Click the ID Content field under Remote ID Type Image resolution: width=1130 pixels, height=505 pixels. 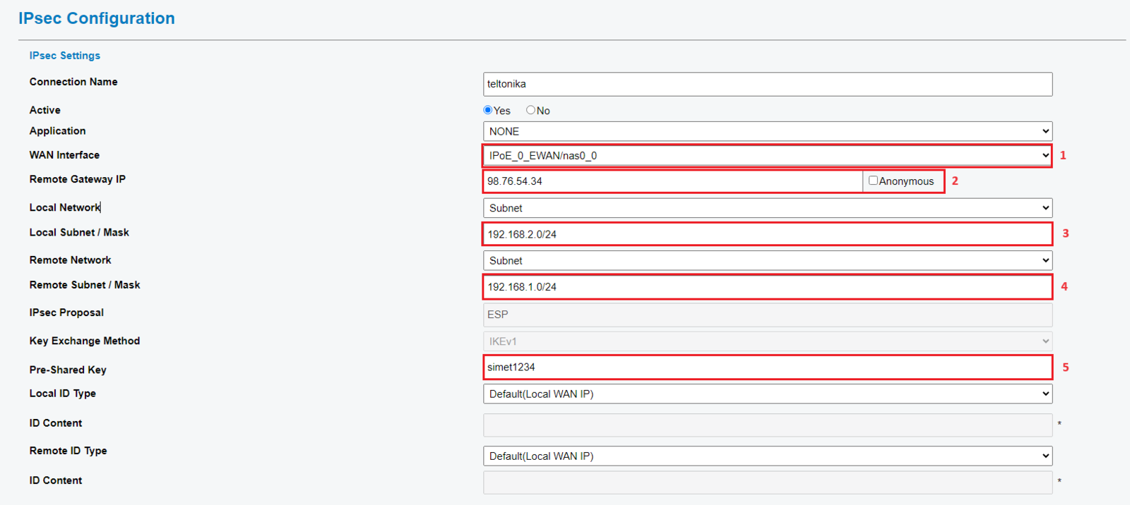click(767, 482)
